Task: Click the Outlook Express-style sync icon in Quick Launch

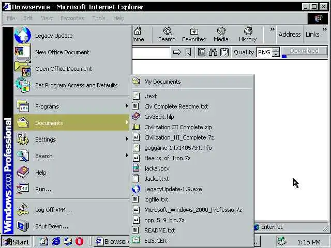Action: 68,241
